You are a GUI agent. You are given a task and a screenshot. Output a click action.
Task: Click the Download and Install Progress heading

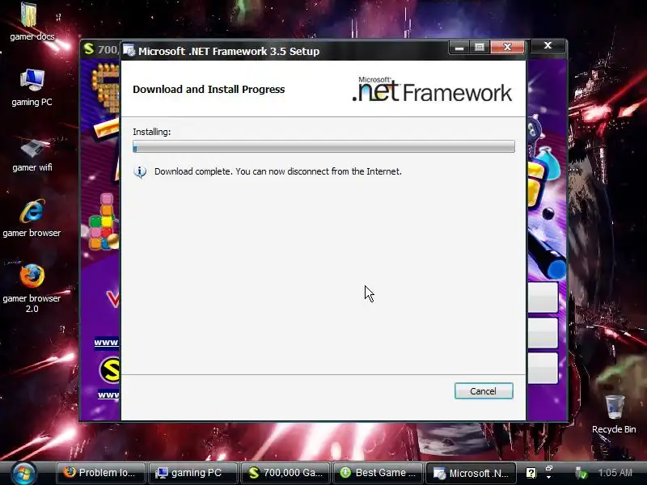(209, 89)
